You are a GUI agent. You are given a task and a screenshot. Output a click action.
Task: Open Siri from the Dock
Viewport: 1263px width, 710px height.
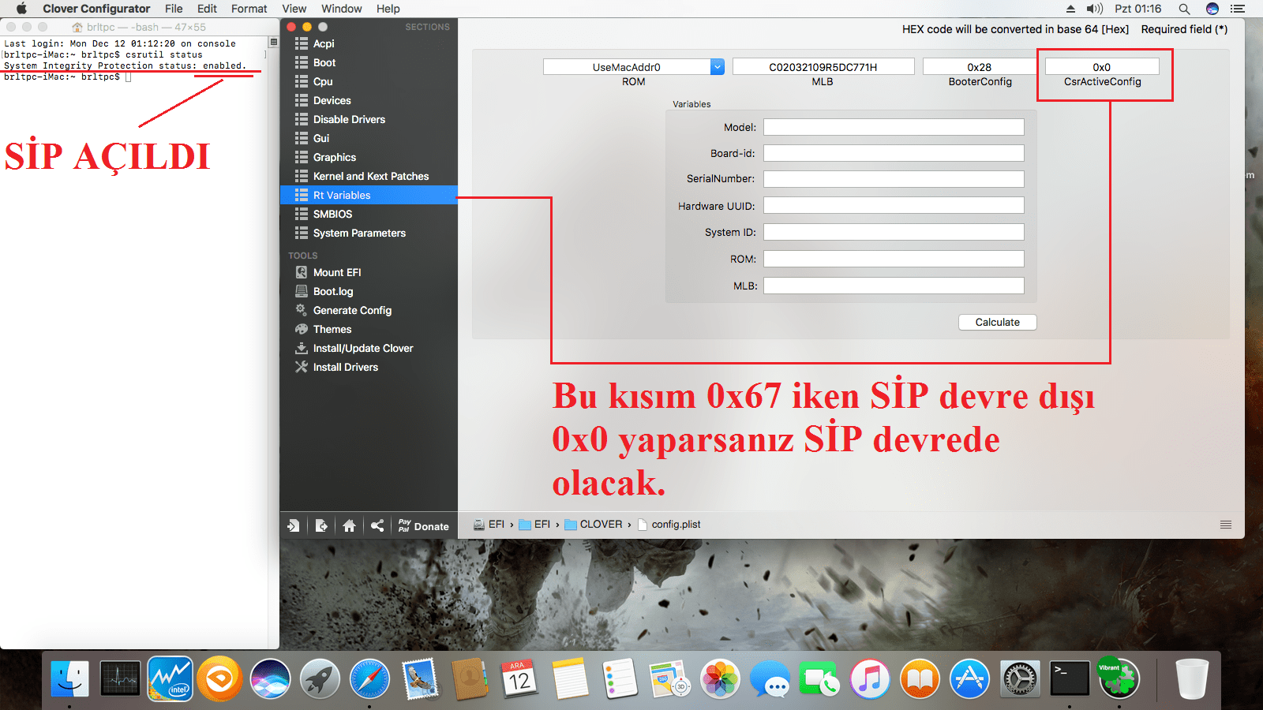click(x=270, y=678)
